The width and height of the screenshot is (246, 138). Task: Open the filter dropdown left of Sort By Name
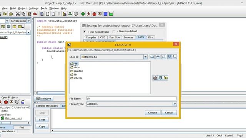(x=7, y=21)
